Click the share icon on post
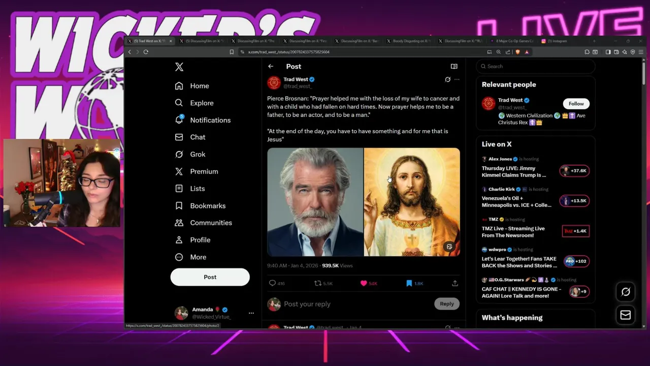The image size is (650, 366). click(x=454, y=283)
